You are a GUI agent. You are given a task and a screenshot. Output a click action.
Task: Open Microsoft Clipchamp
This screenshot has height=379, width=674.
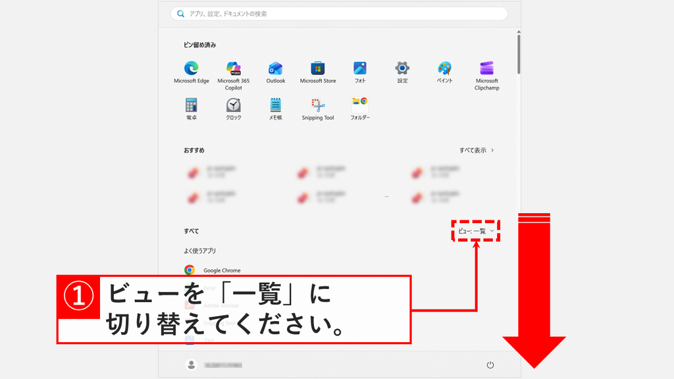486,76
